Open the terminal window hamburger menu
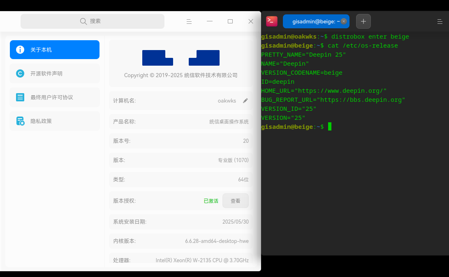449x277 pixels. pyautogui.click(x=440, y=21)
